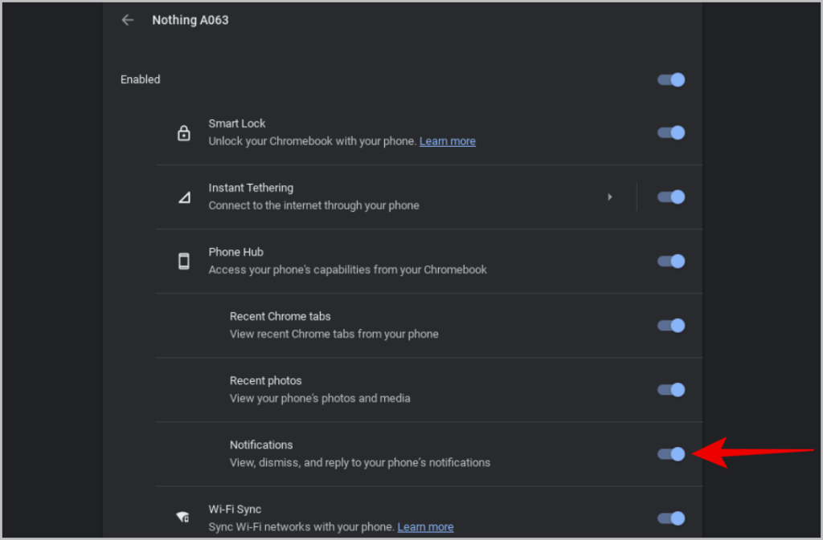
Task: Toggle the Recent photos switch
Action: (671, 390)
